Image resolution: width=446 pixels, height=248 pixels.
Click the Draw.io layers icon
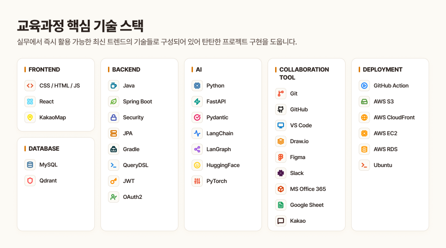point(281,141)
